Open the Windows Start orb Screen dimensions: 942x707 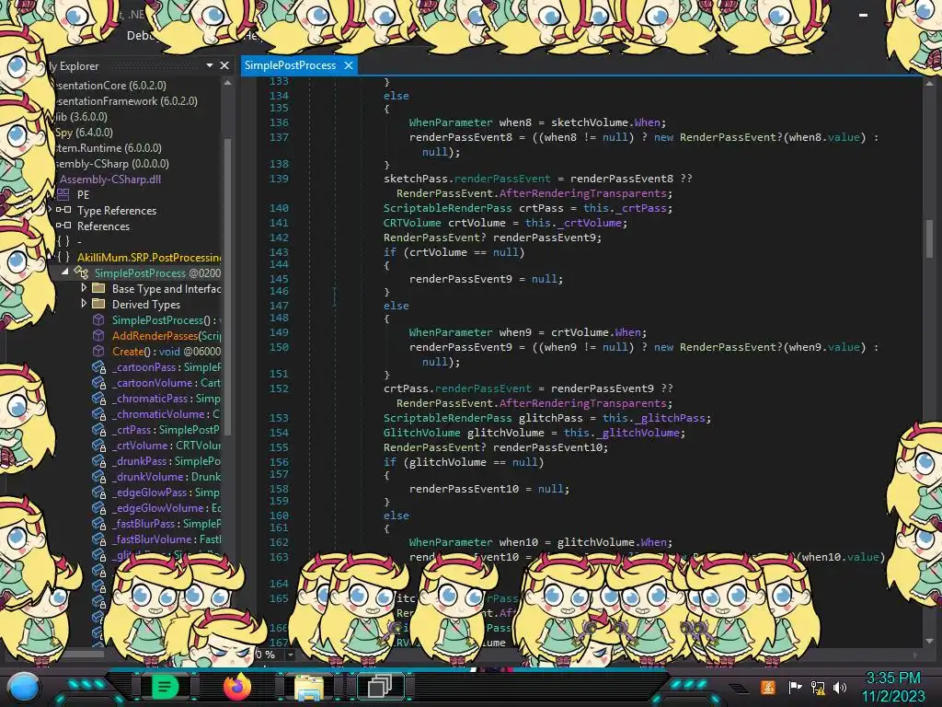(x=24, y=687)
